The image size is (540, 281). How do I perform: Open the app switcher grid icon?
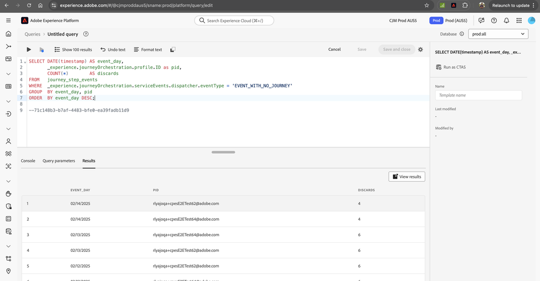[x=519, y=20]
